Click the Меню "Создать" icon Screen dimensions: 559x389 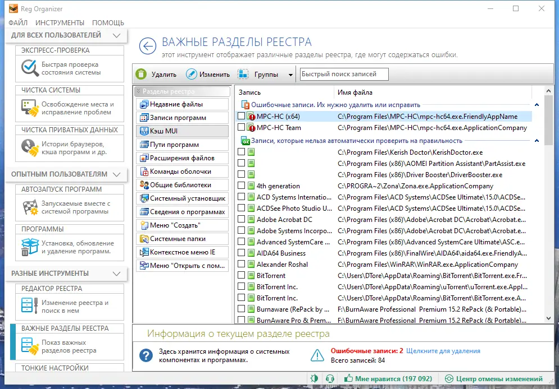(x=144, y=225)
